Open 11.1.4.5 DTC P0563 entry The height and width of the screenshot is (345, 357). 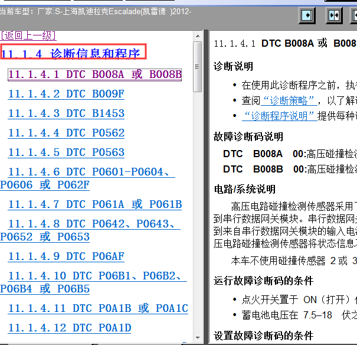tap(66, 152)
